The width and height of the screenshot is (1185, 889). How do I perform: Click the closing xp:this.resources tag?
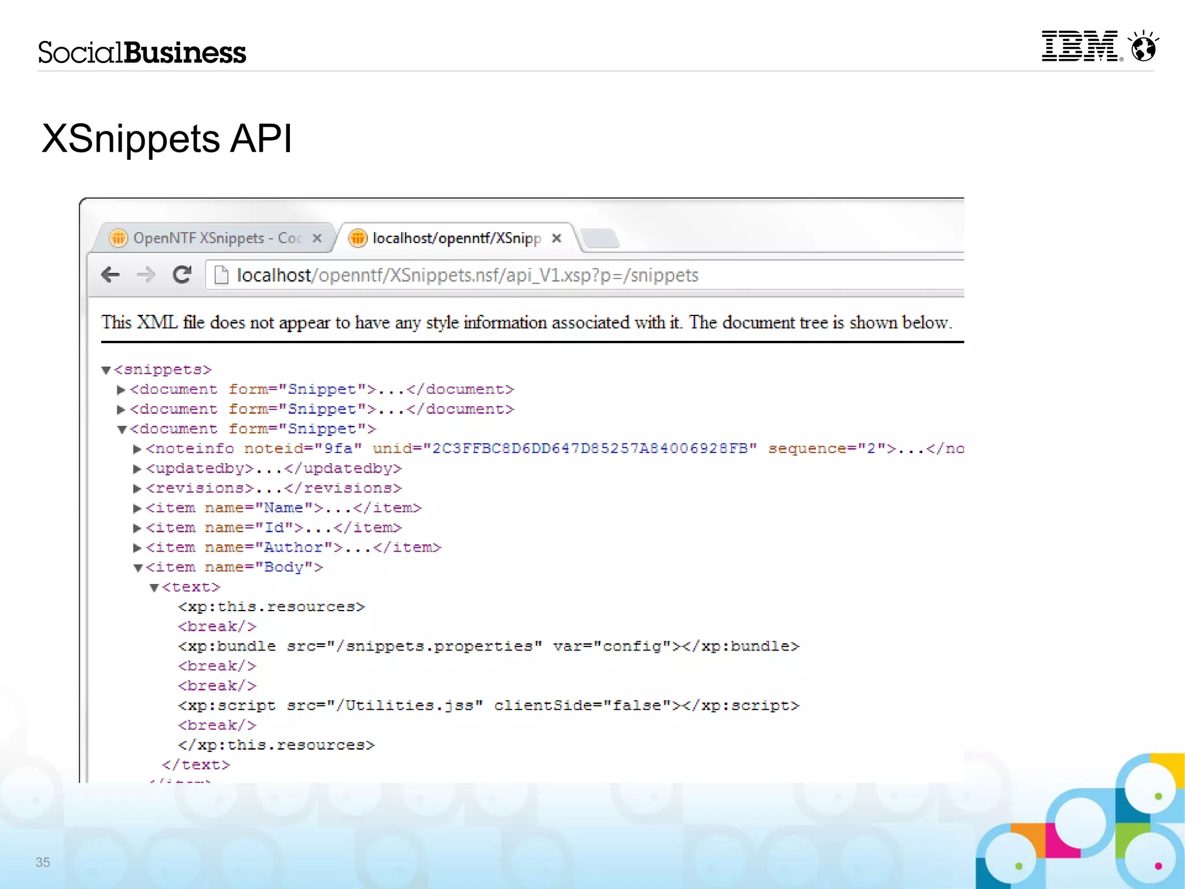pos(276,745)
